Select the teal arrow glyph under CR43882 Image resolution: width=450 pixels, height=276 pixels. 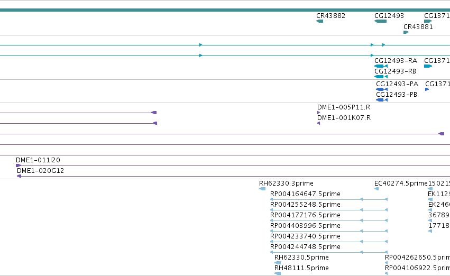click(x=320, y=21)
